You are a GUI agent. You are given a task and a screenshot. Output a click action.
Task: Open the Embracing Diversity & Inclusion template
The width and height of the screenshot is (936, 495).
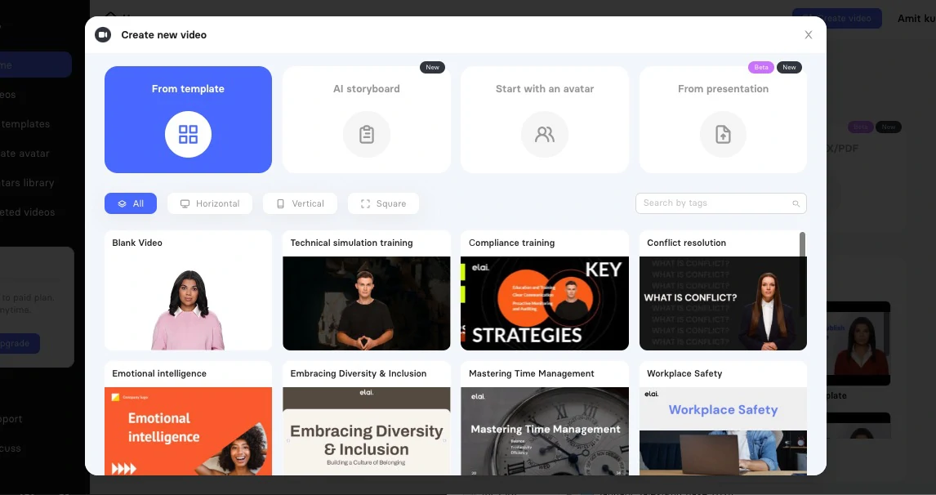367,431
